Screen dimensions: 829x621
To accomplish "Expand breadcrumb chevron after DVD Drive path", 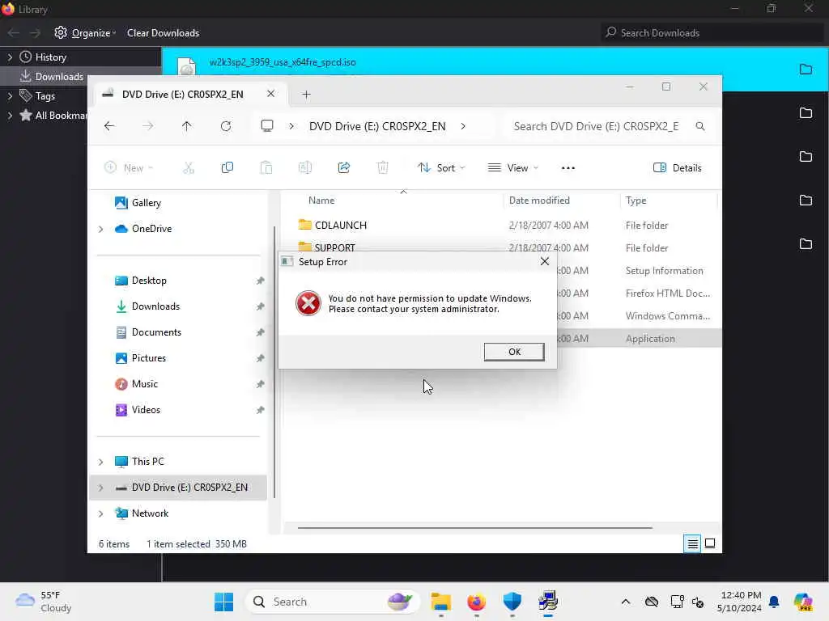I will pyautogui.click(x=463, y=126).
